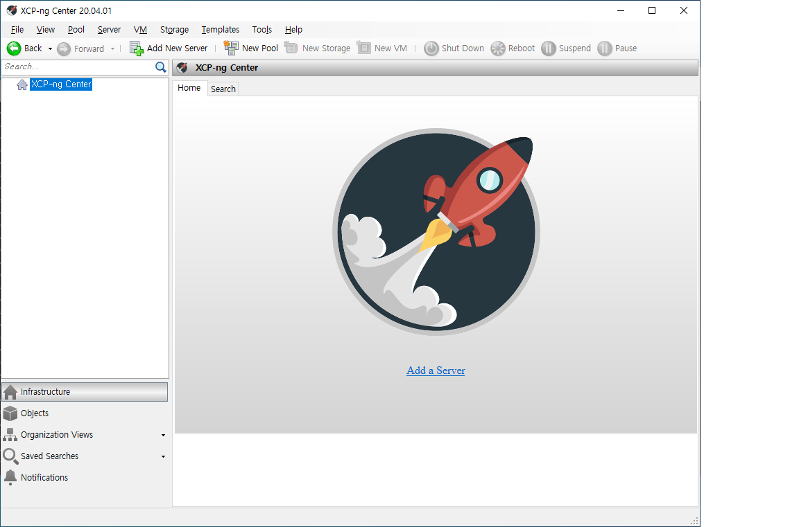This screenshot has height=527, width=799.
Task: Click the green Back arrow icon
Action: (14, 48)
